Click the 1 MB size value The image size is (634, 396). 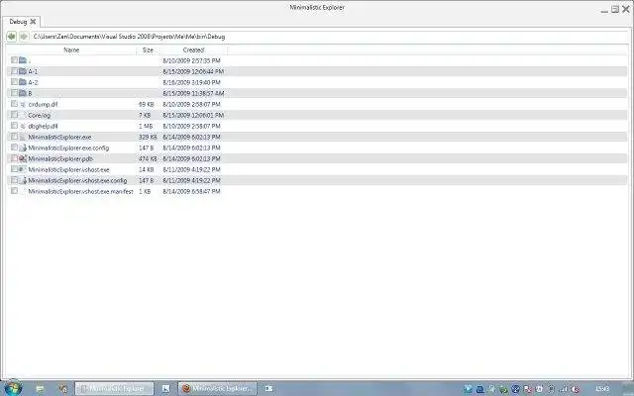146,126
